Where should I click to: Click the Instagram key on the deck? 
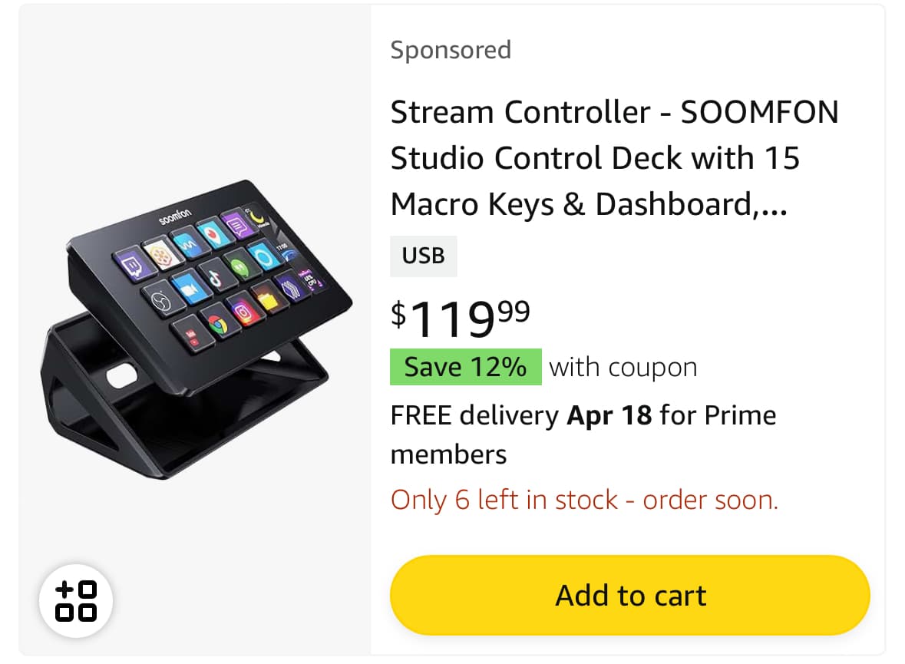pyautogui.click(x=245, y=311)
